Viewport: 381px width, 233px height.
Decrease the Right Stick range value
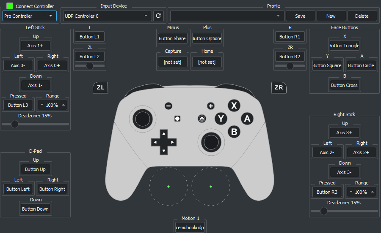click(x=351, y=192)
